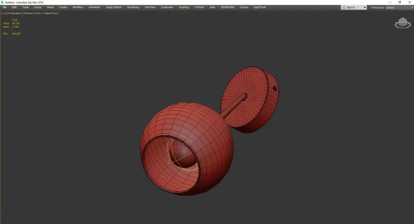Open the Views menu
The width and height of the screenshot is (414, 224).
click(50, 7)
